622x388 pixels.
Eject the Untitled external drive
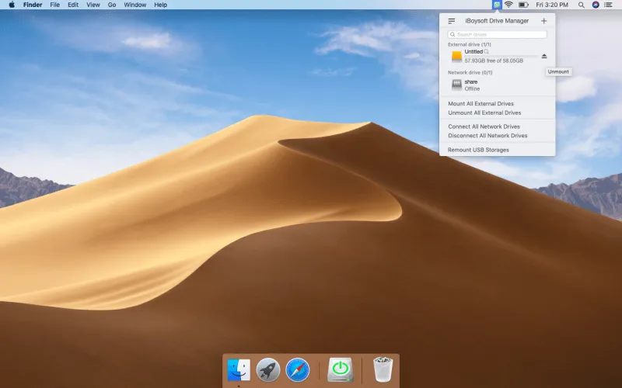click(544, 56)
